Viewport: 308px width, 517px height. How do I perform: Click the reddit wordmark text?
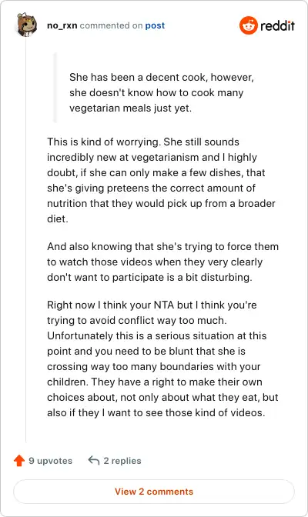tap(277, 25)
